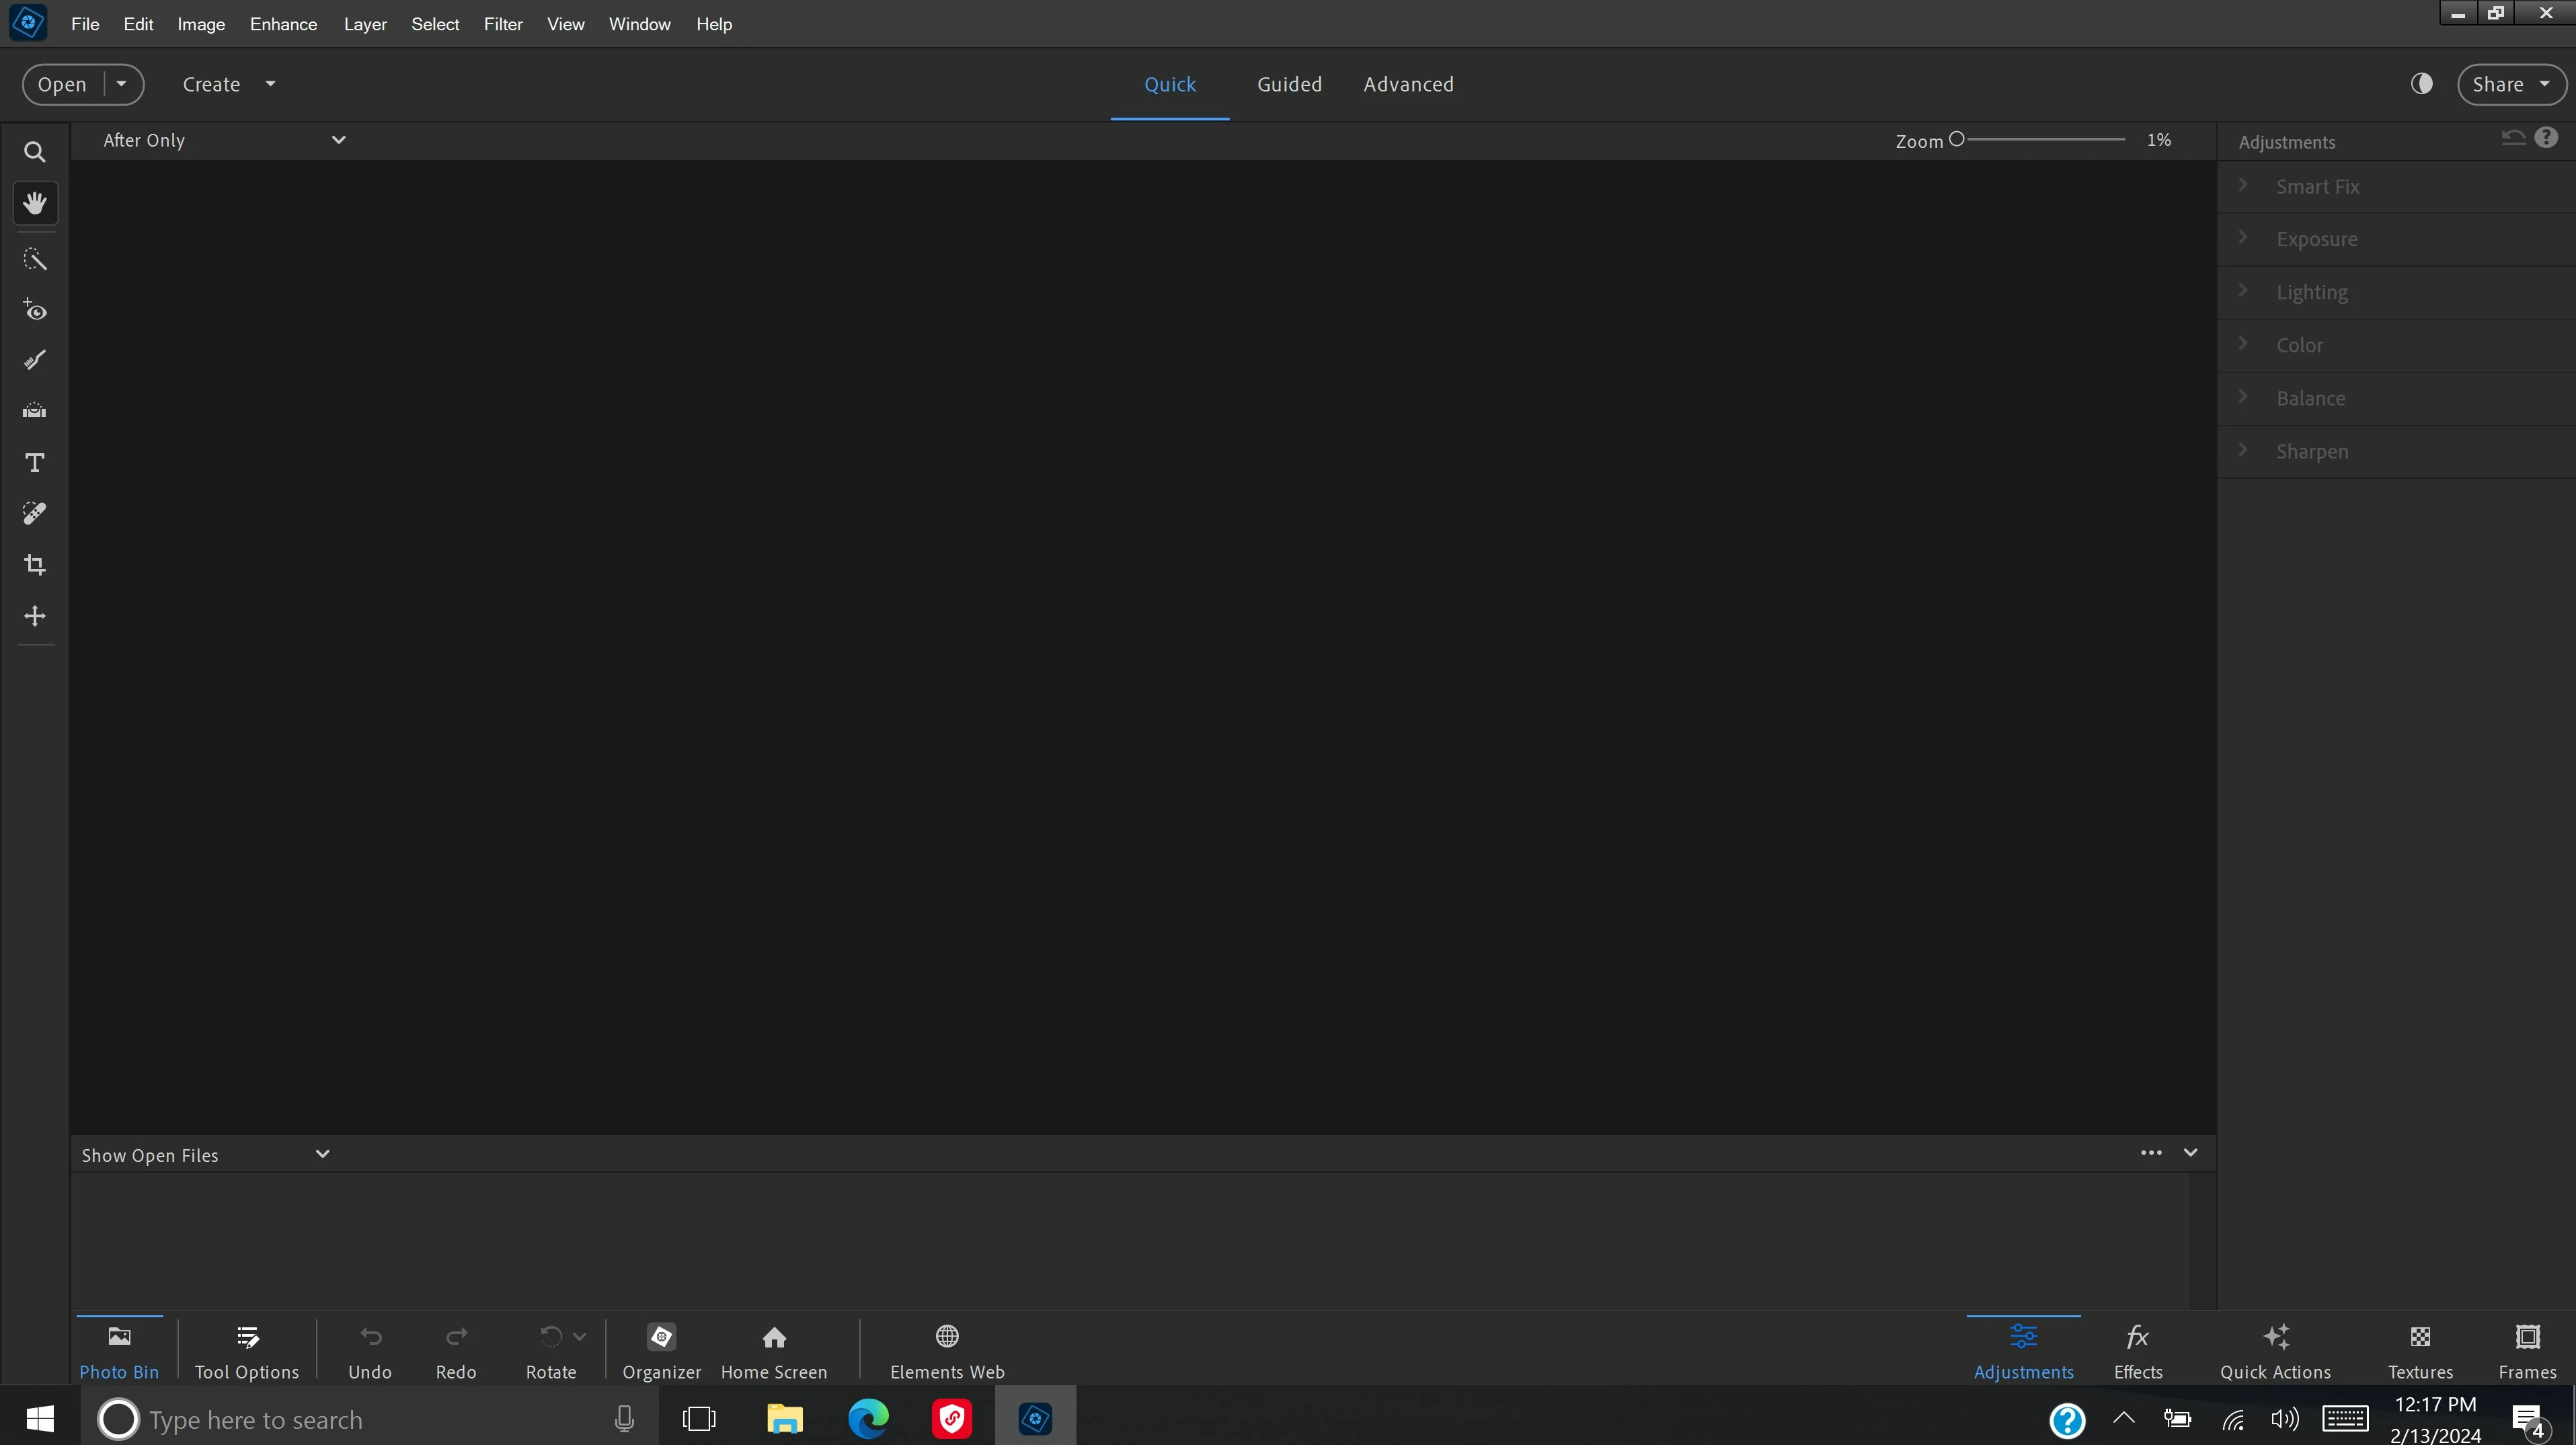
Task: Toggle the Tool Options panel
Action: 247,1350
